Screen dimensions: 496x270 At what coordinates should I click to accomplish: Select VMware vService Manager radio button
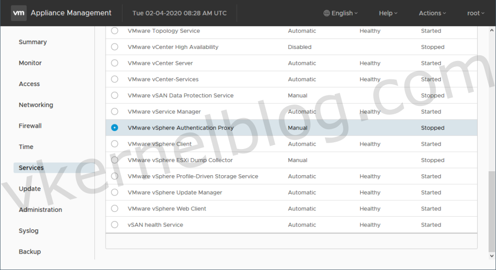[114, 111]
